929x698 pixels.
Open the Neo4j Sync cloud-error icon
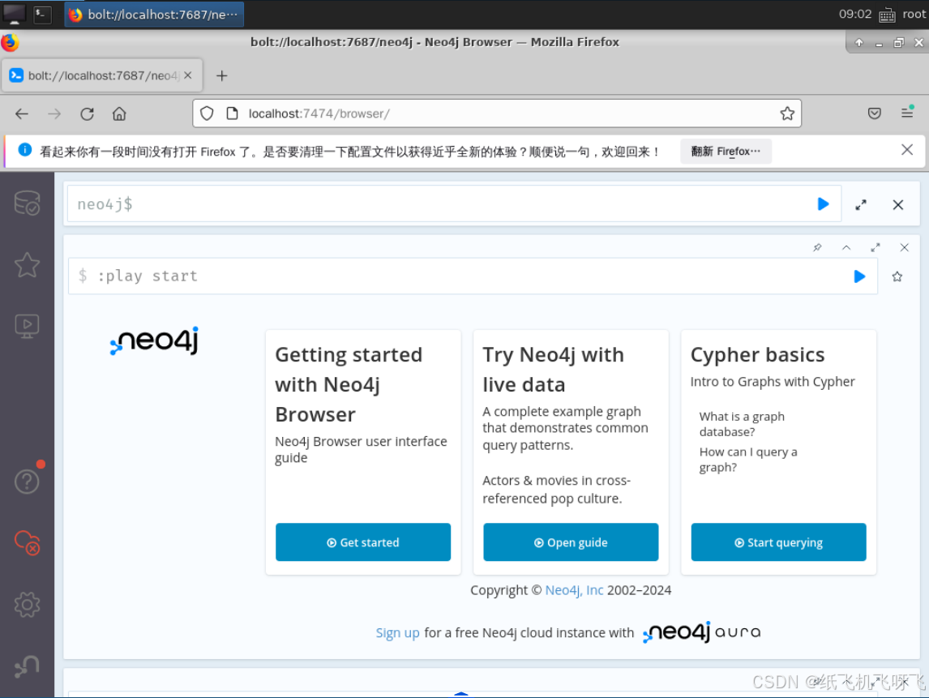[x=27, y=542]
